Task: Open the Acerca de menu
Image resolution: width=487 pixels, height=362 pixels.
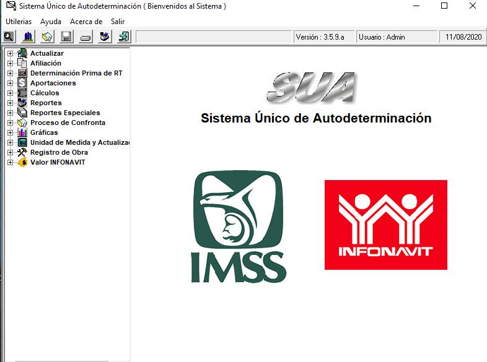Action: pyautogui.click(x=86, y=22)
